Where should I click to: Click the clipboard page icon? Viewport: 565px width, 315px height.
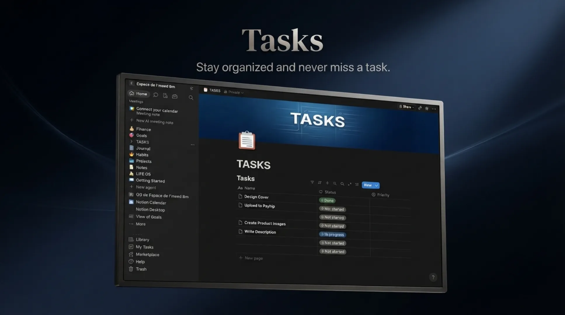pyautogui.click(x=247, y=140)
